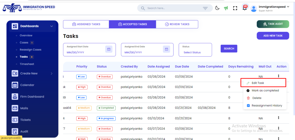Viewport: 295px width, 140px height.
Task: Click the In progress status badge
Action: point(106,118)
